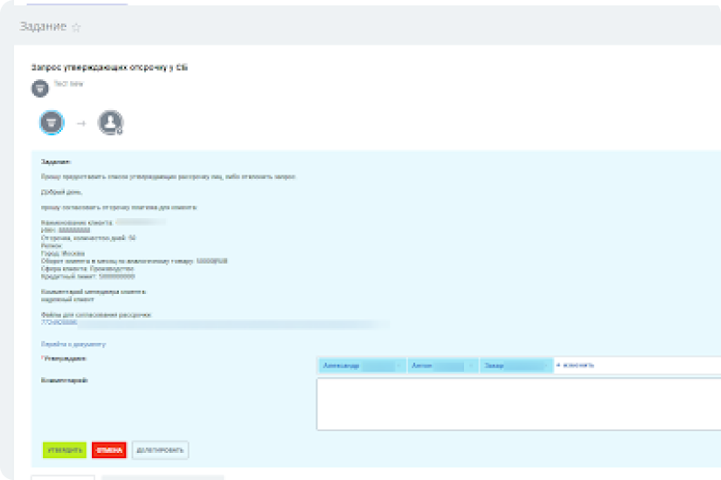Remove Александр using the chip's end control
721x480 pixels.
point(399,366)
